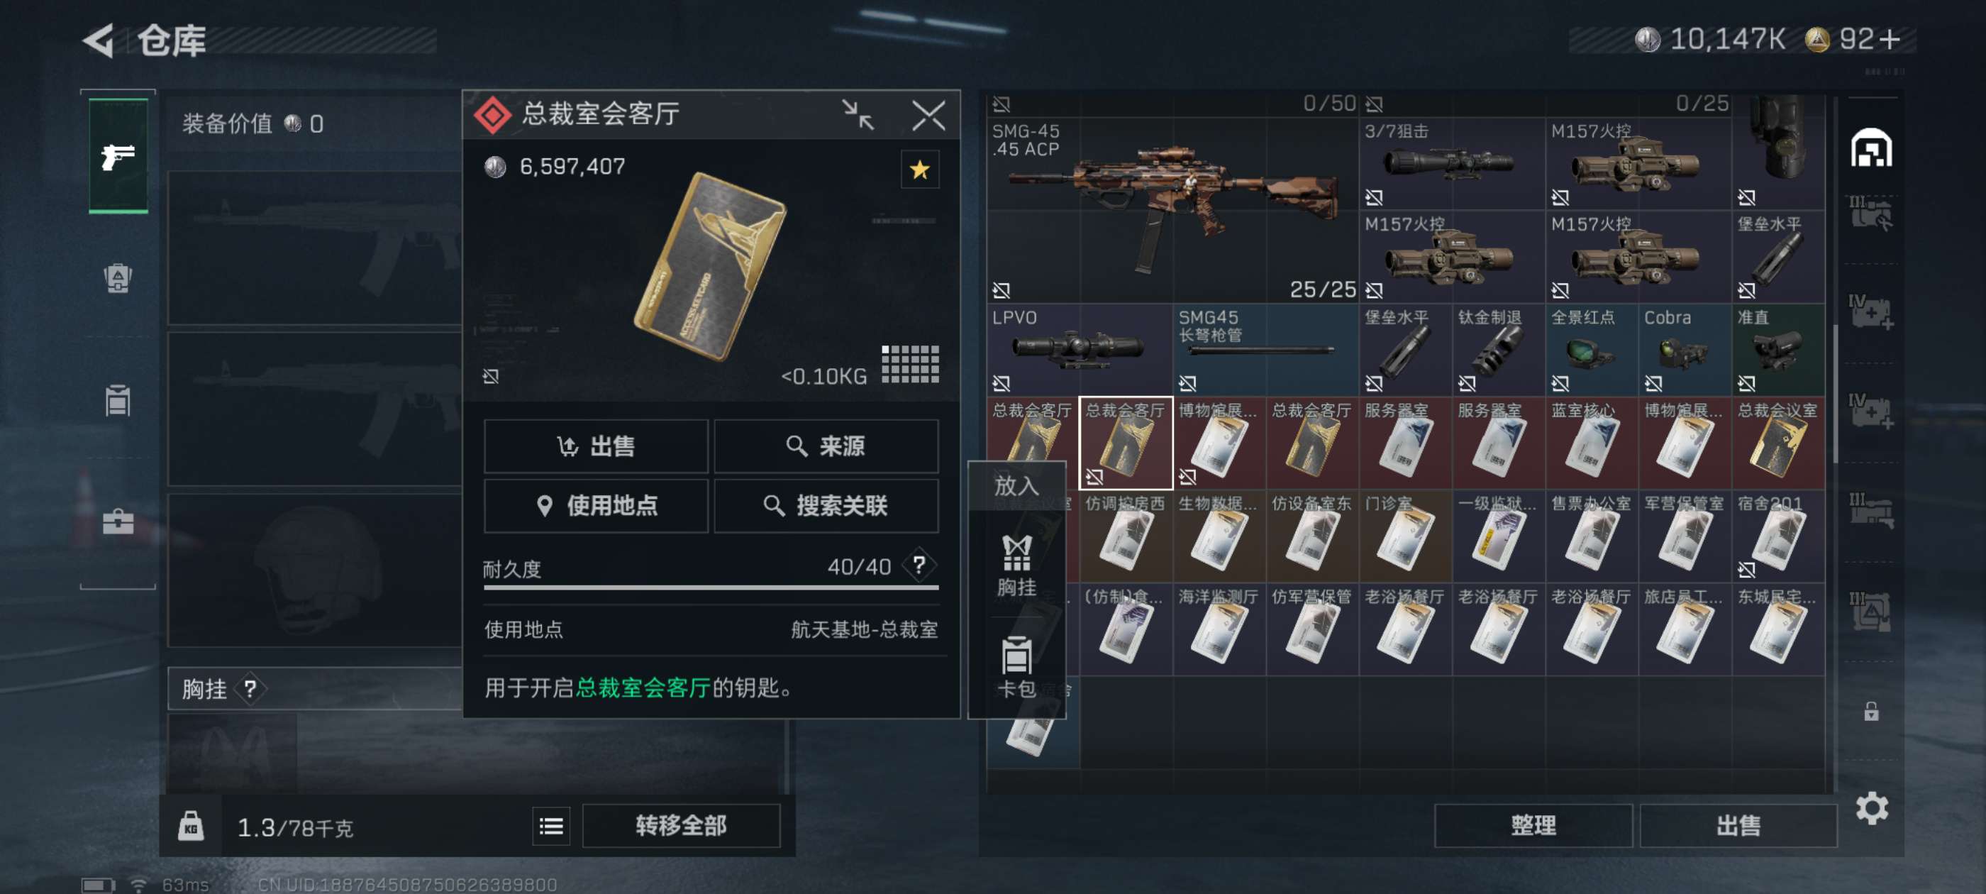Choose 卡包 in the 放入 menu
This screenshot has height=894, width=1986.
pos(1016,667)
